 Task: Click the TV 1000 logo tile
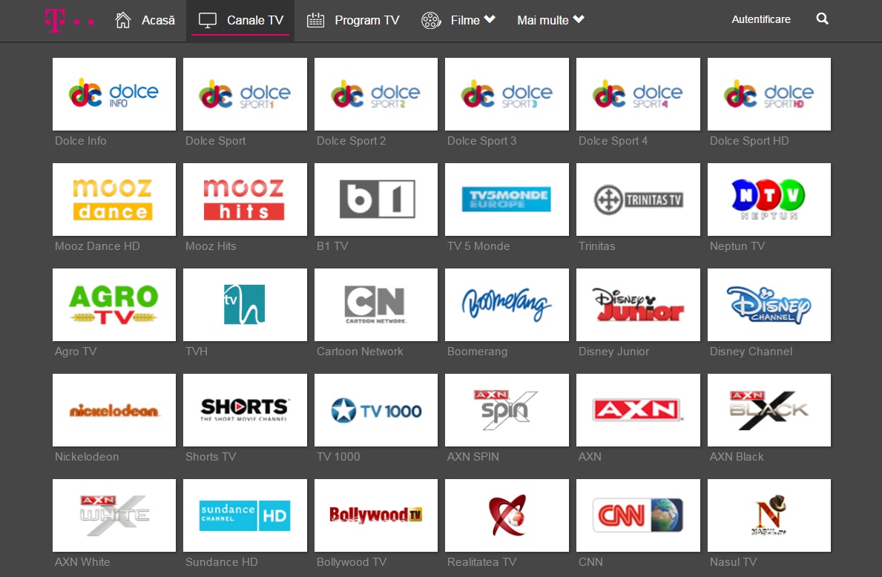376,410
